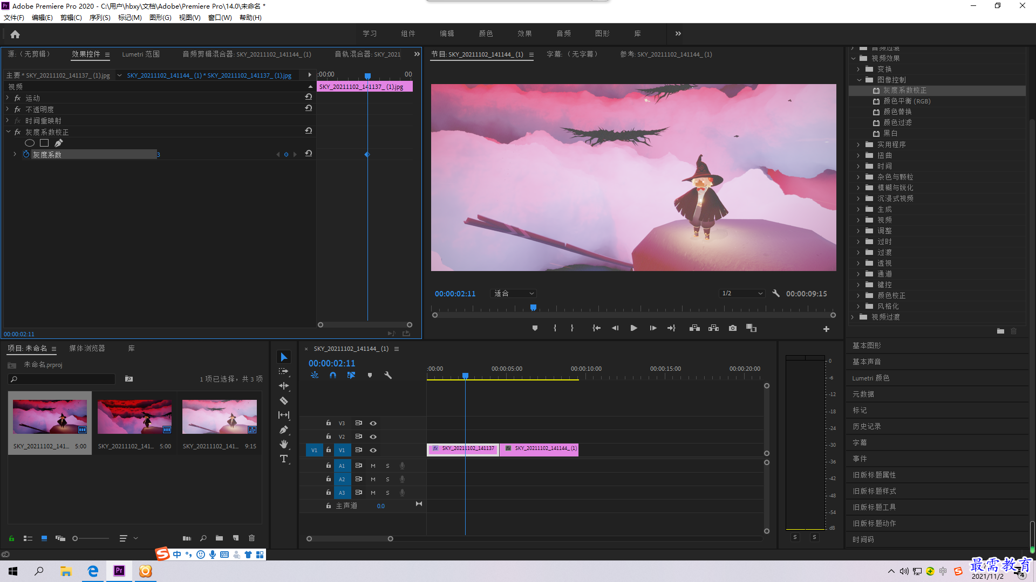This screenshot has height=582, width=1036.
Task: Create ellipse mask for 灰度系数校正
Action: tap(30, 143)
